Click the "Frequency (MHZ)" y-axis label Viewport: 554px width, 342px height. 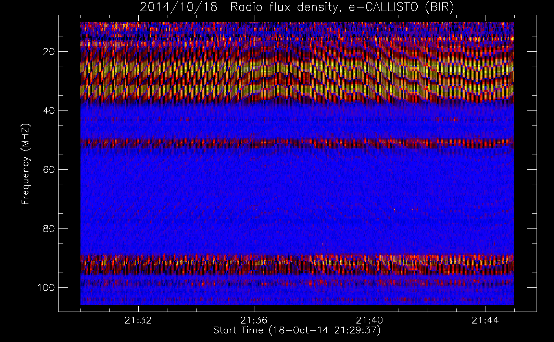tap(26, 164)
